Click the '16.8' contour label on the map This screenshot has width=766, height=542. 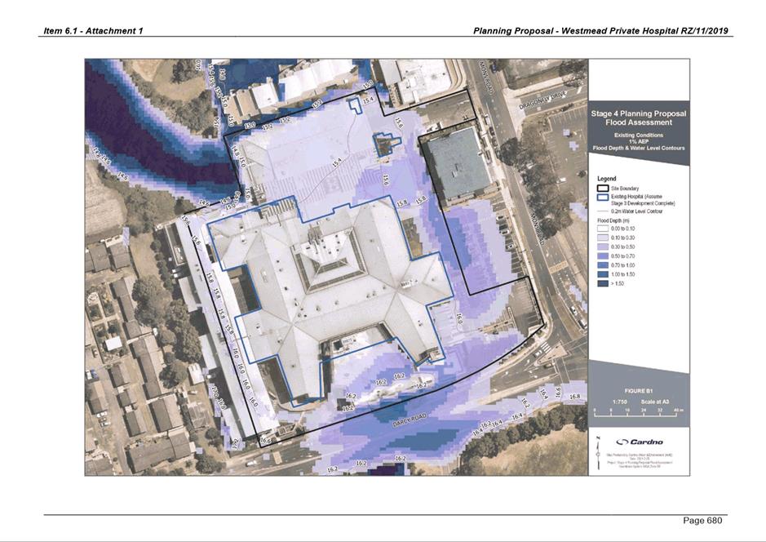(x=575, y=397)
